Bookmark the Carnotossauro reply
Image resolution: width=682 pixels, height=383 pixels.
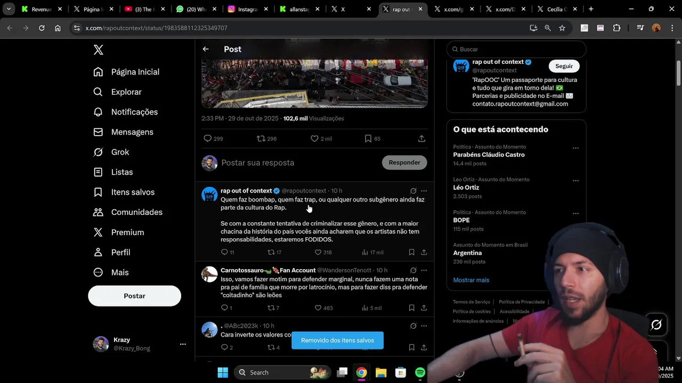411,307
